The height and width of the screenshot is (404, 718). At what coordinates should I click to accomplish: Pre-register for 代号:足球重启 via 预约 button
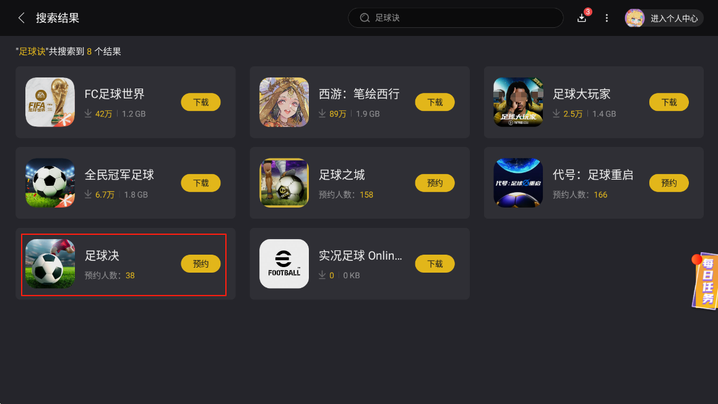point(668,183)
